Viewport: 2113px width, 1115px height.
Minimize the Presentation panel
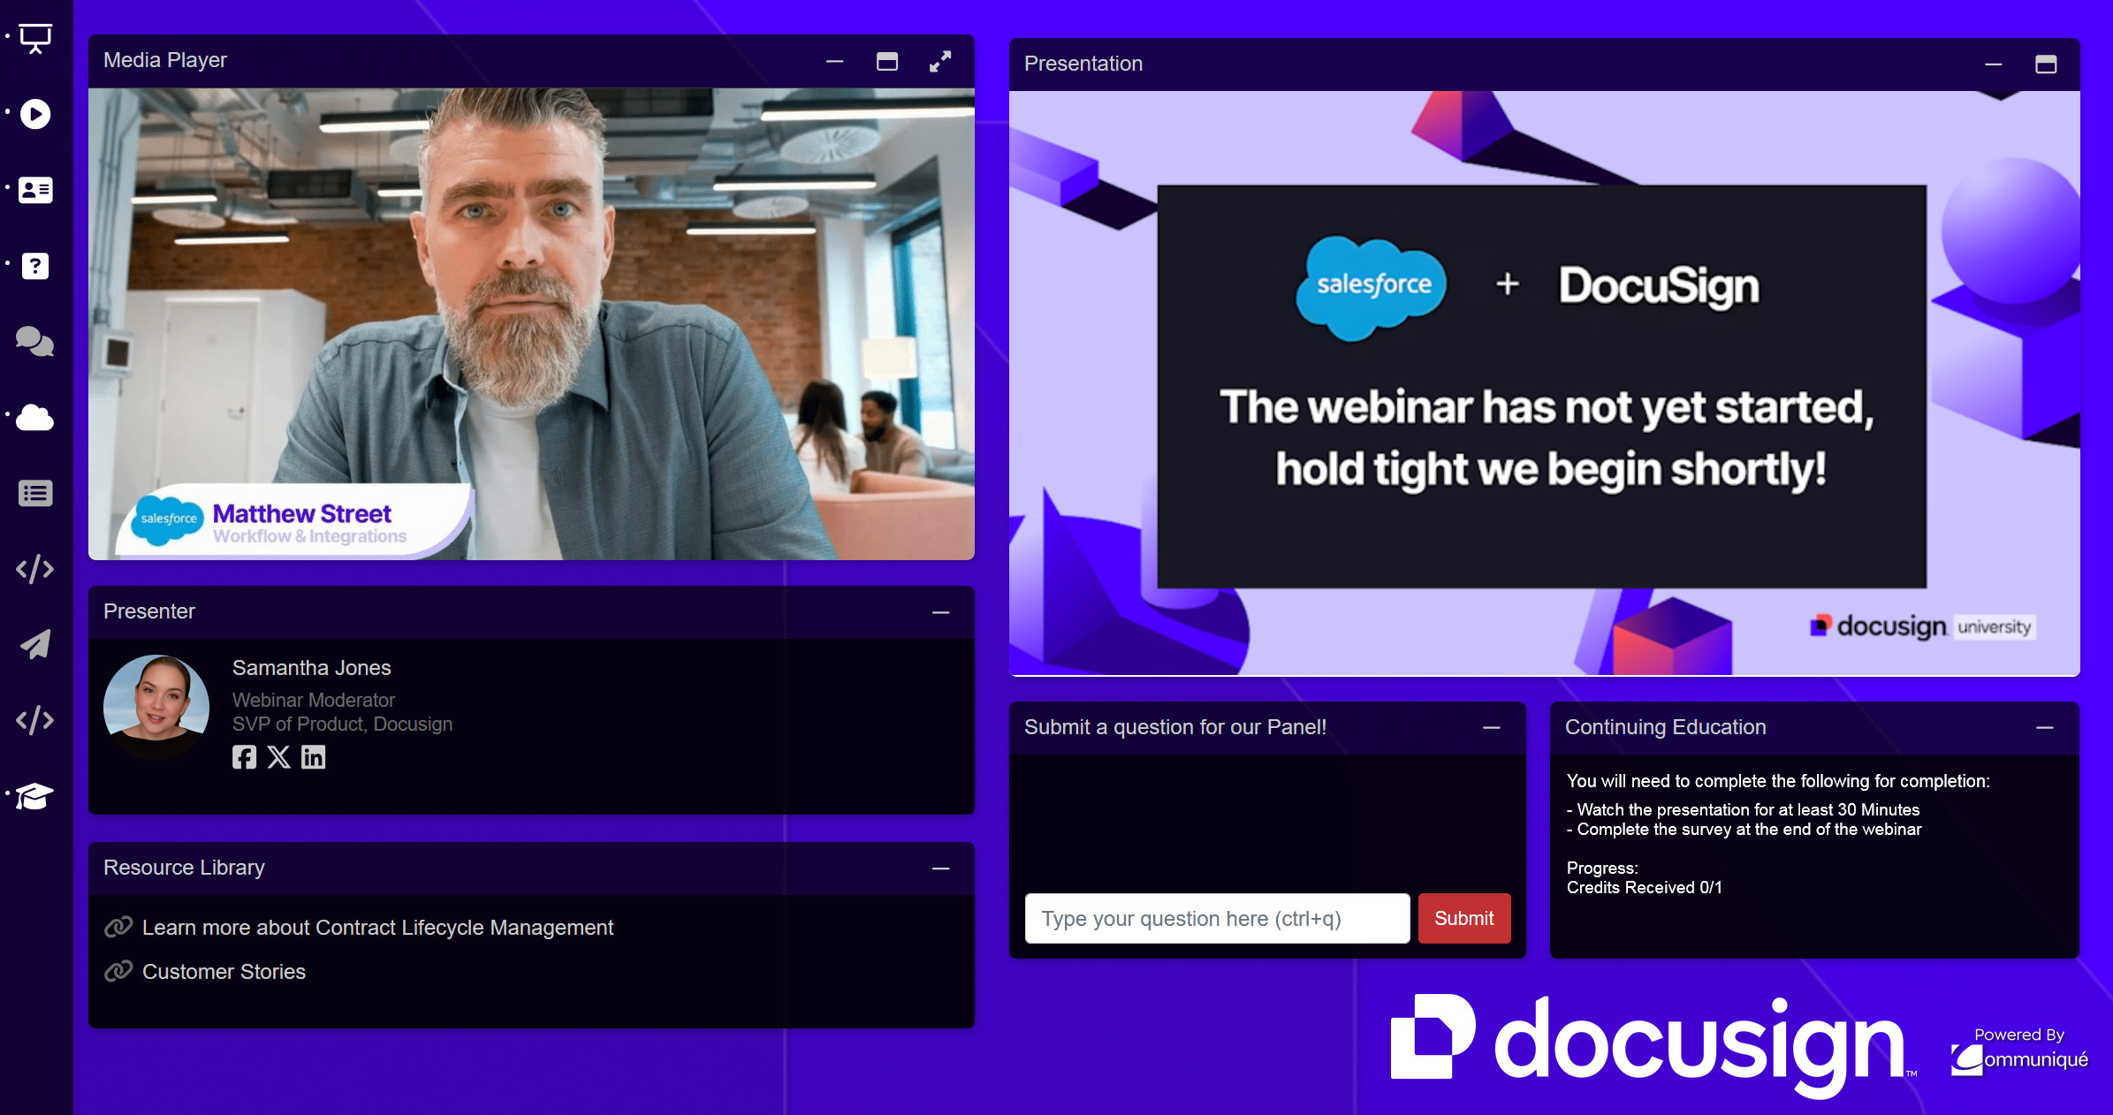tap(1994, 64)
